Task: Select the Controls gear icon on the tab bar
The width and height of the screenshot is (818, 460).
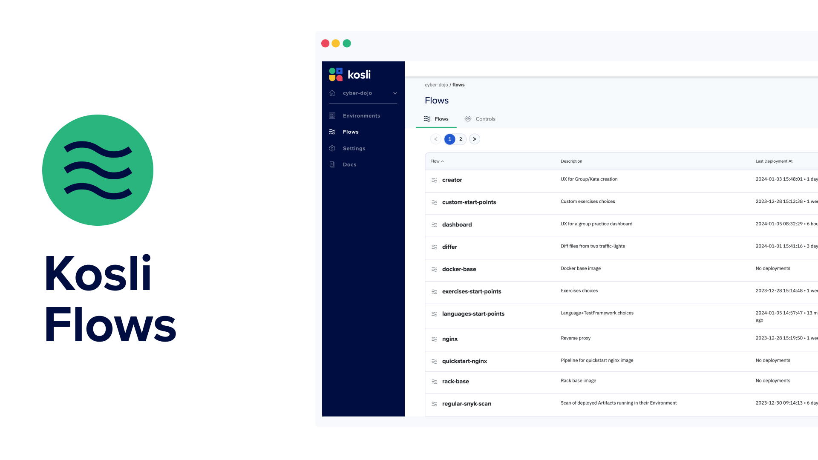Action: click(468, 119)
